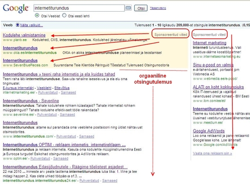Open Sarnased link for www.internetiturundus.com

pos(86,136)
